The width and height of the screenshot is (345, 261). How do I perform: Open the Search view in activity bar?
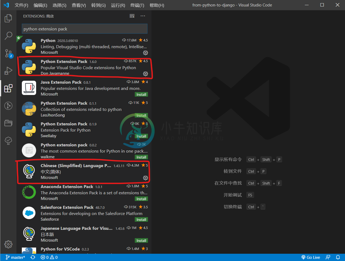[8, 36]
